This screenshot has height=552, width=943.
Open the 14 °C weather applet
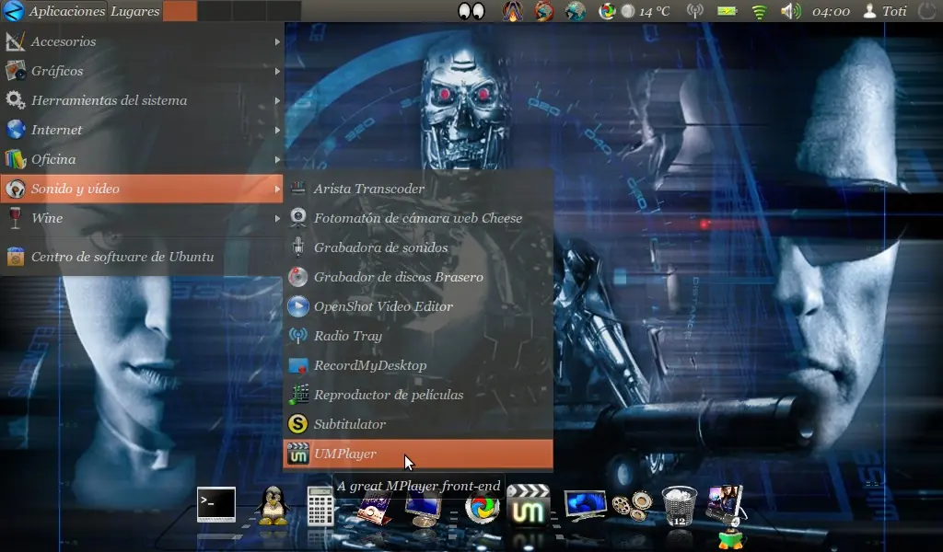click(x=646, y=11)
